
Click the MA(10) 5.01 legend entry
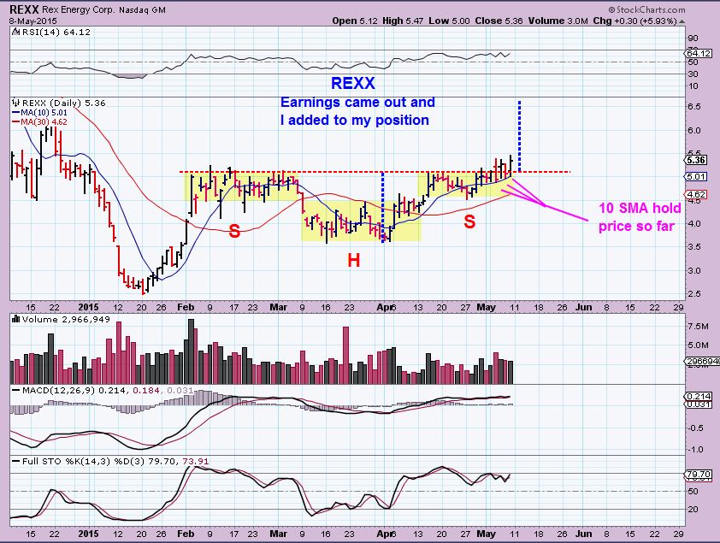44,113
